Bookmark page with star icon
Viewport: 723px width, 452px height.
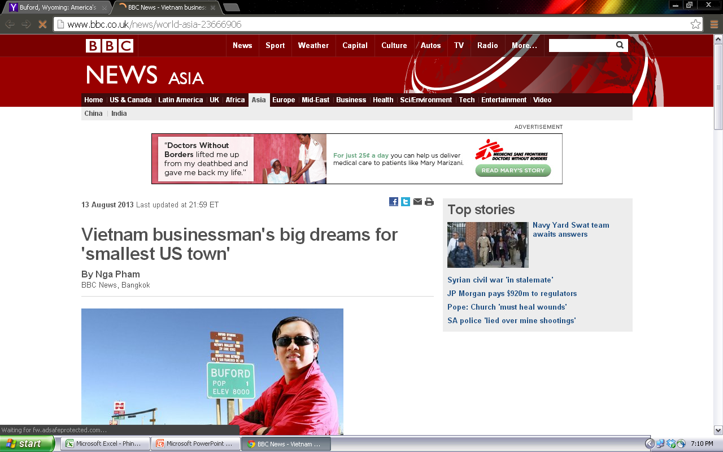click(696, 24)
